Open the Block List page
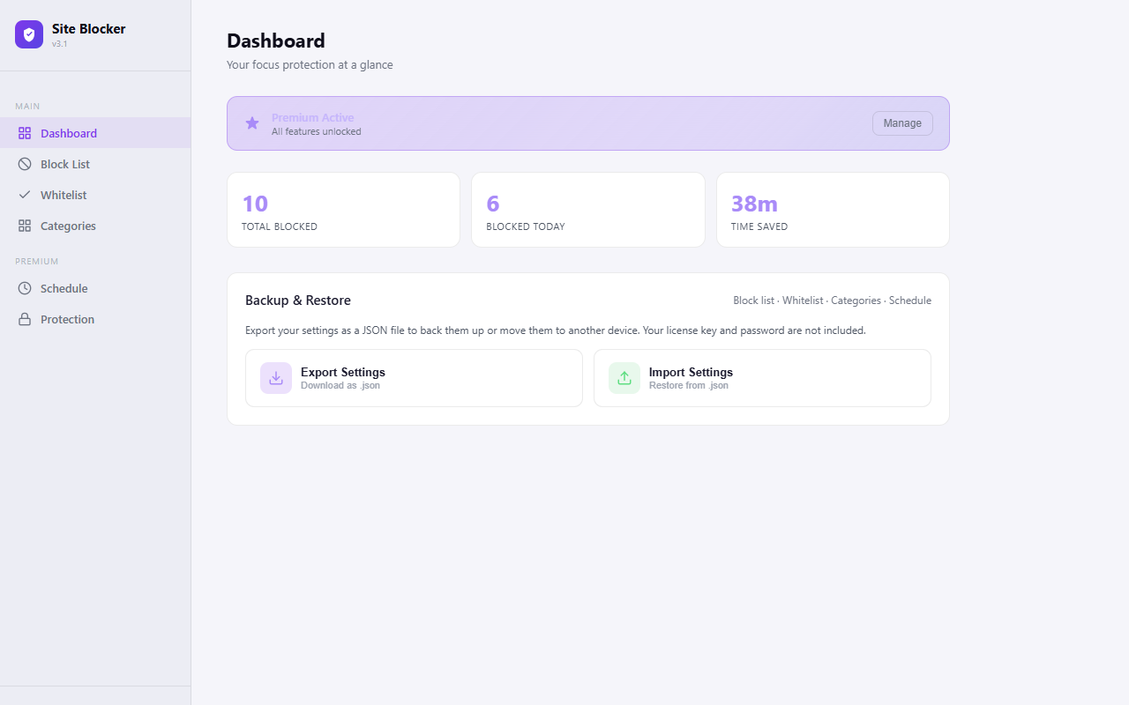This screenshot has width=1129, height=705. click(95, 164)
